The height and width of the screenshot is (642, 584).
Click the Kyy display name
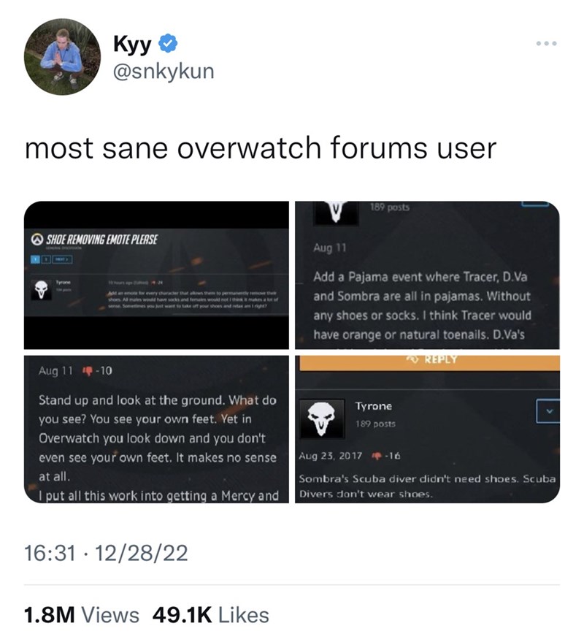click(133, 44)
